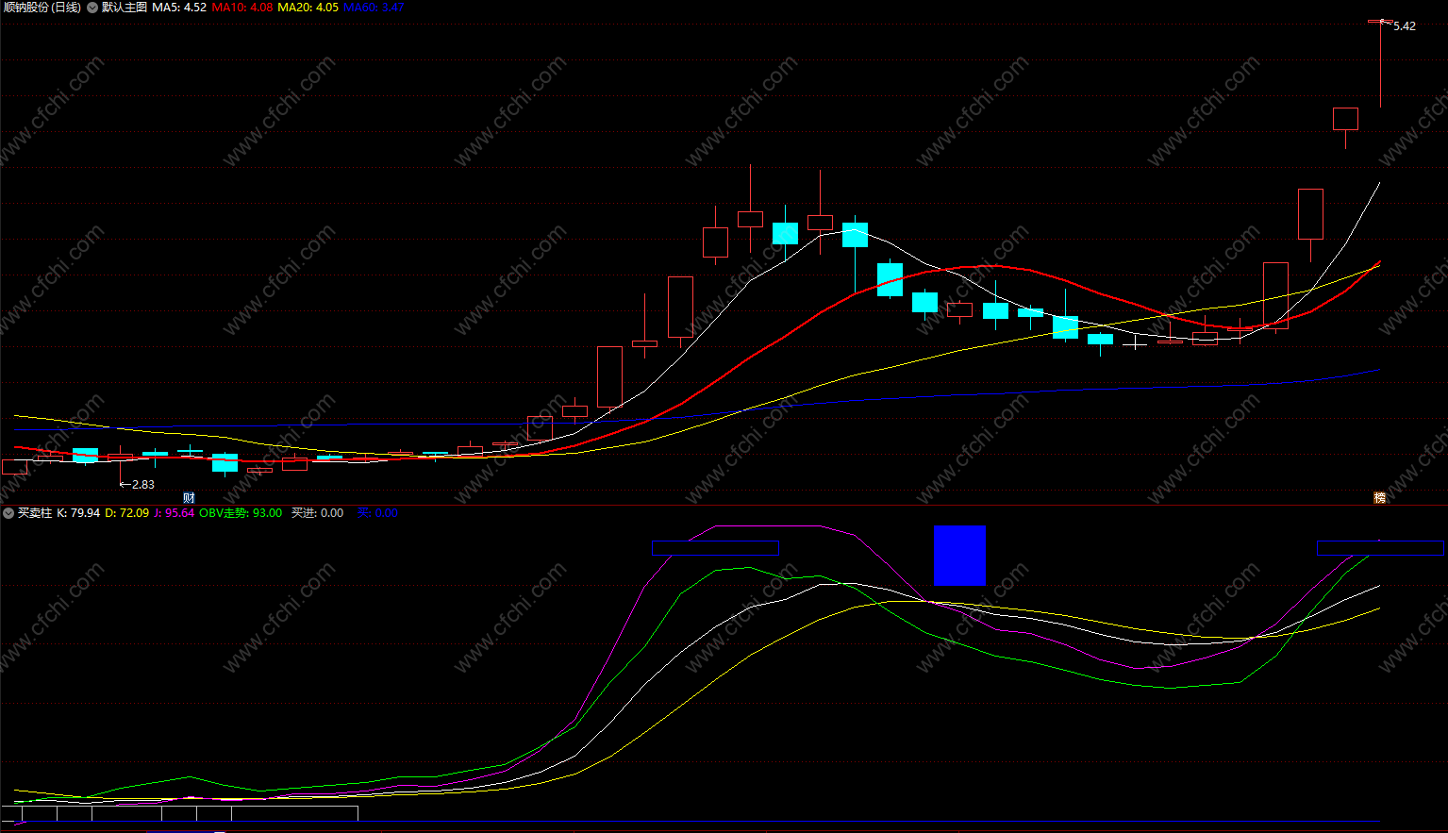1448x833 pixels.
Task: Click the 默认主图 indicator name
Action: click(x=125, y=8)
